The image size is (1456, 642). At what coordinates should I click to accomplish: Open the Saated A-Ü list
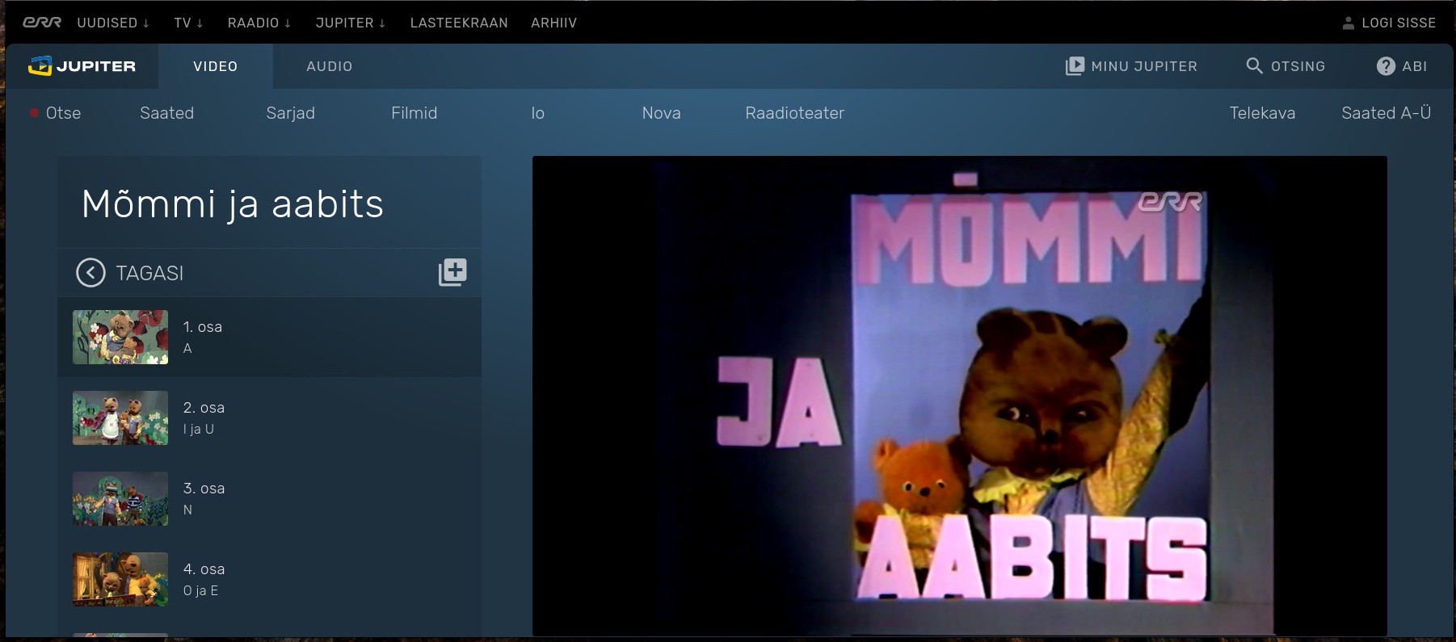click(x=1387, y=113)
